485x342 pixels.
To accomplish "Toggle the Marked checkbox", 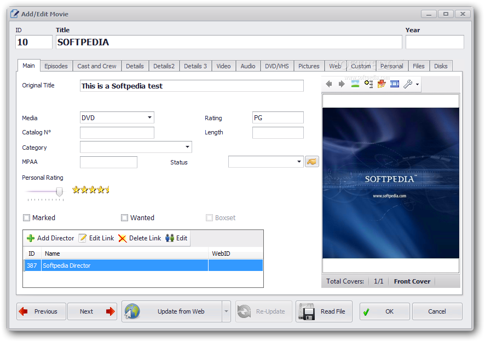I will click(x=27, y=217).
